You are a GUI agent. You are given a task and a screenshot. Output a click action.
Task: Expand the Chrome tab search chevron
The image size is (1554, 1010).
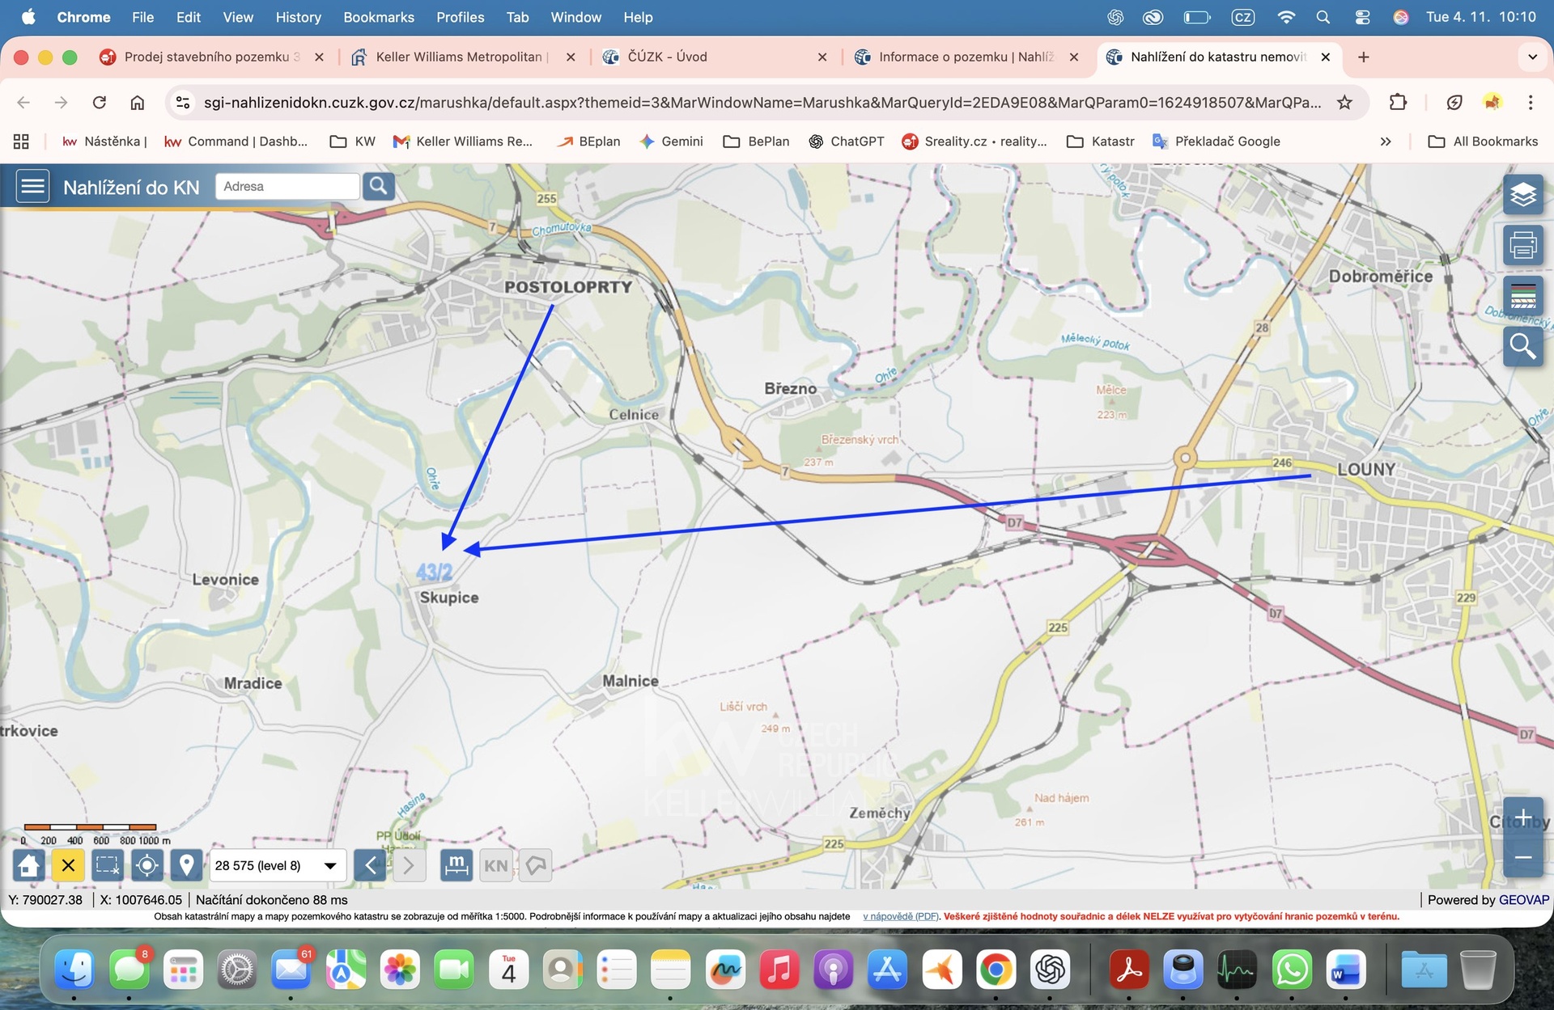(x=1531, y=57)
